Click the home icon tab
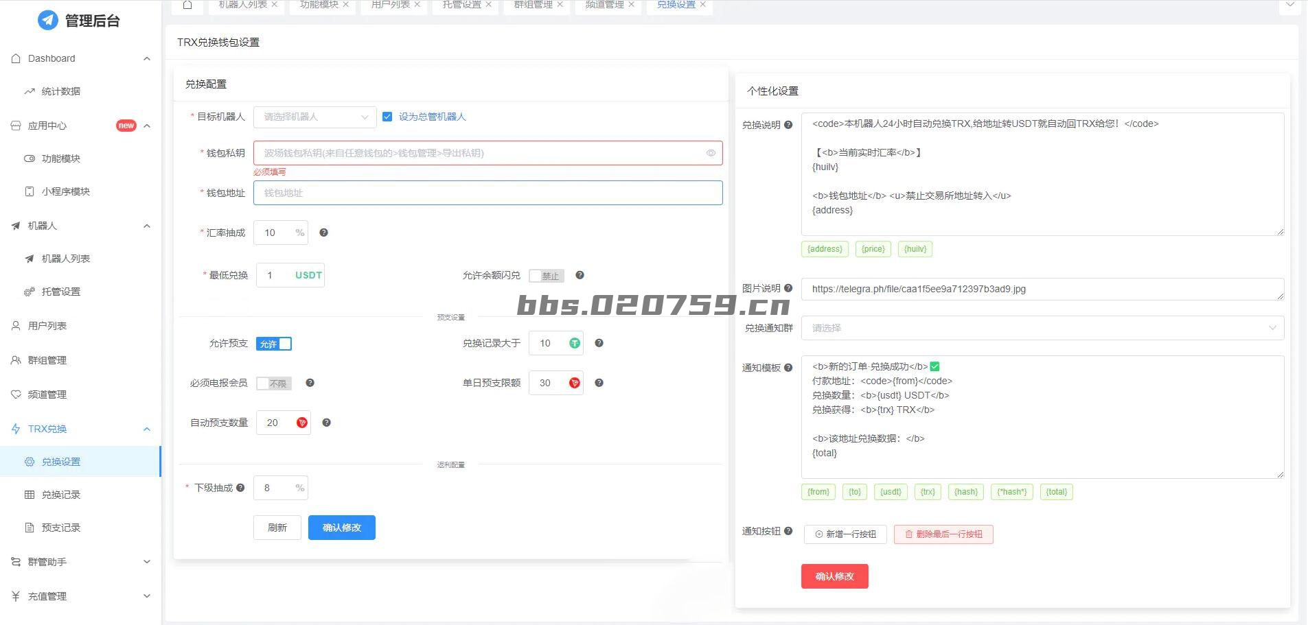1308x625 pixels. (187, 5)
